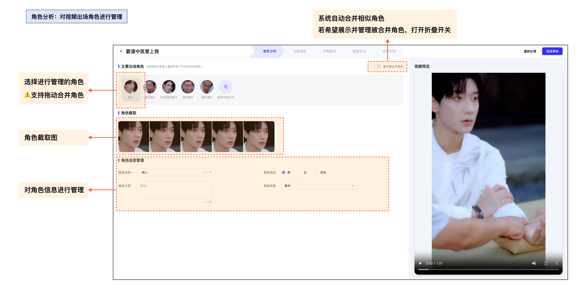Viewport: 587px width, 296px height.
Task: Switch to the 配音生成 step tab
Action: pyautogui.click(x=359, y=51)
